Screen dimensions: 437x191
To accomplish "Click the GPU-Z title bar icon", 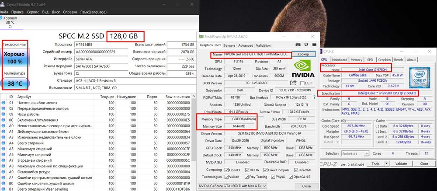I will pos(201,37).
